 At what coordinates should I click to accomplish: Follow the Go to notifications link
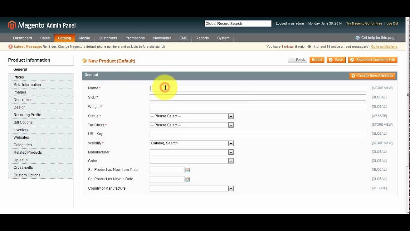tap(384, 47)
